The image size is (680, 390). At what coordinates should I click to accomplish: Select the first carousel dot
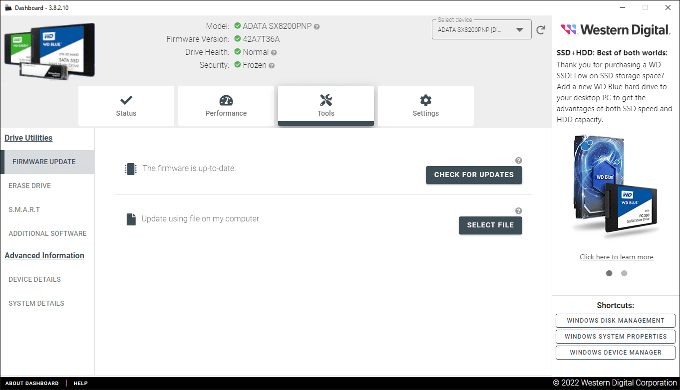click(609, 273)
